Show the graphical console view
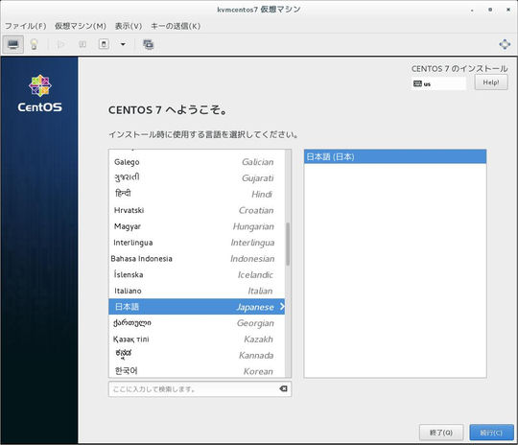518x445 pixels. coord(13,44)
